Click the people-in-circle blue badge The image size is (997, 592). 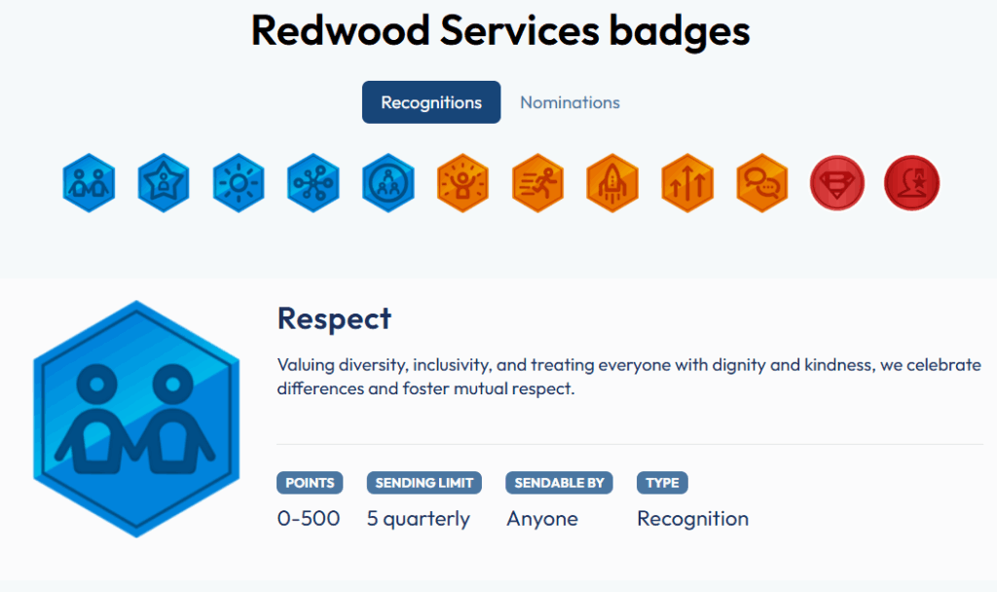[x=388, y=183]
